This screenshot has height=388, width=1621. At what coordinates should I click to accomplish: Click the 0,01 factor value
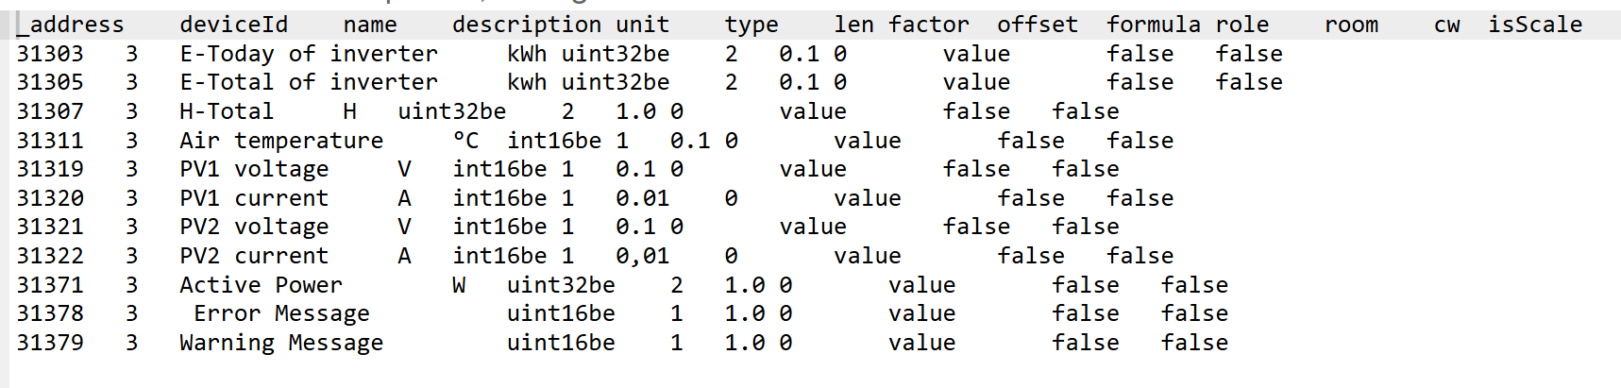pos(642,256)
